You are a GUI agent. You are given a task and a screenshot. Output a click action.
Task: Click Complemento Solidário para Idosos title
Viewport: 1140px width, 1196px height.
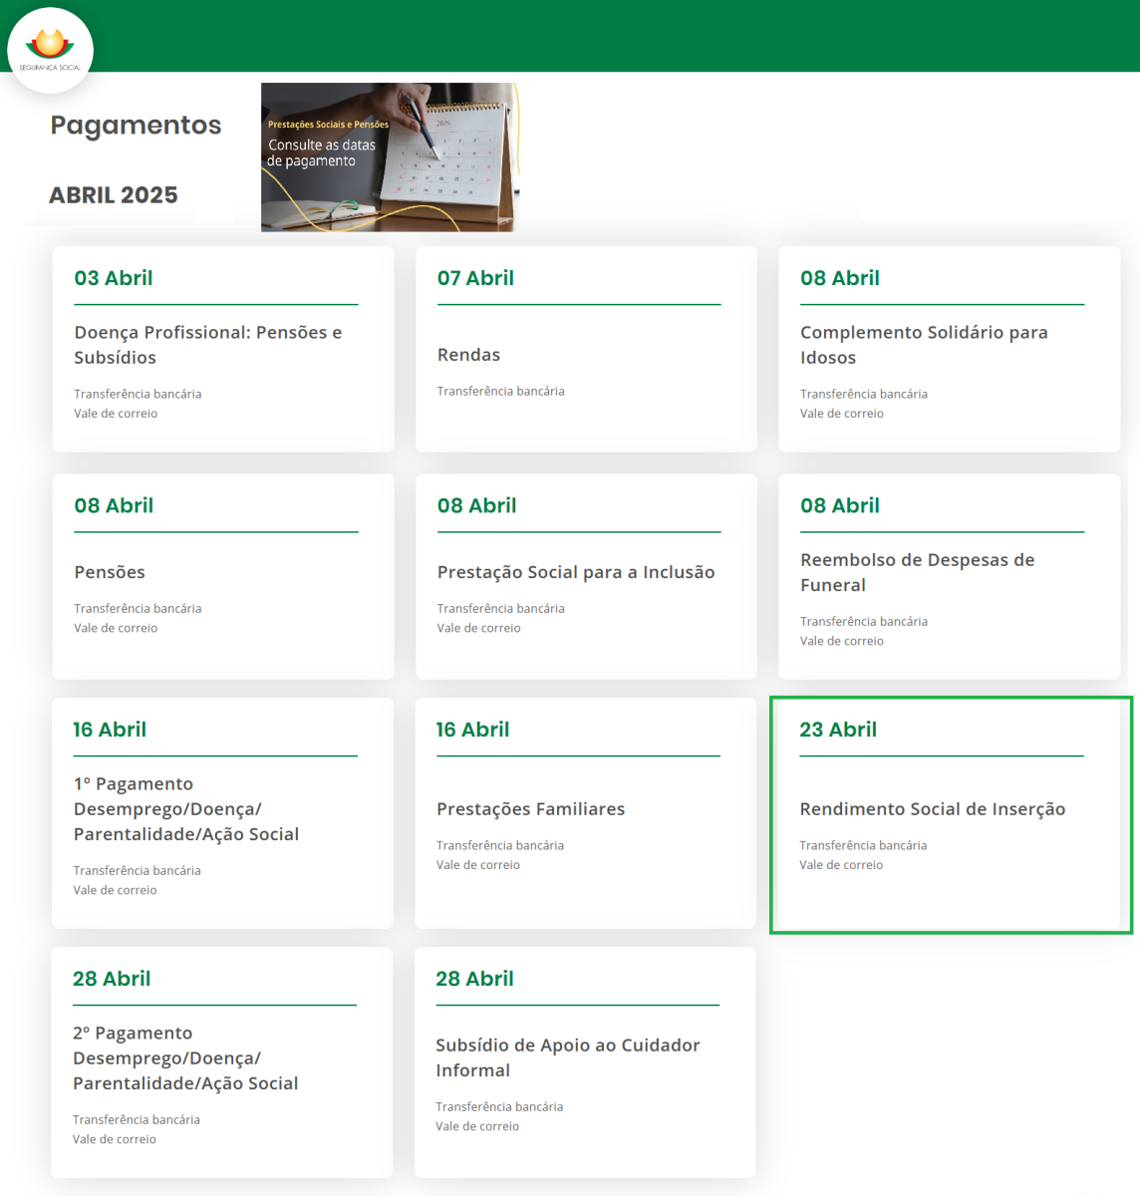(923, 345)
